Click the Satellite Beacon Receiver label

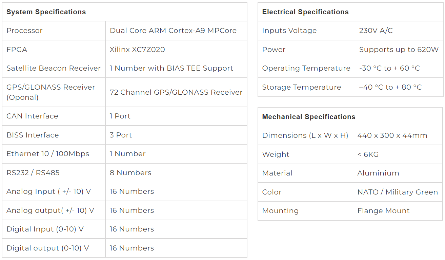(54, 68)
